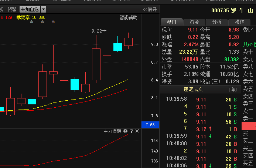The width and height of the screenshot is (256, 168).
Task: Click the third asterisk marker on the chart
Action: 53,22
